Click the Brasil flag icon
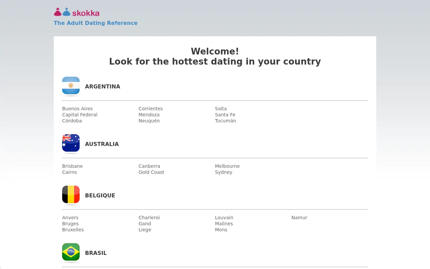 pos(71,252)
